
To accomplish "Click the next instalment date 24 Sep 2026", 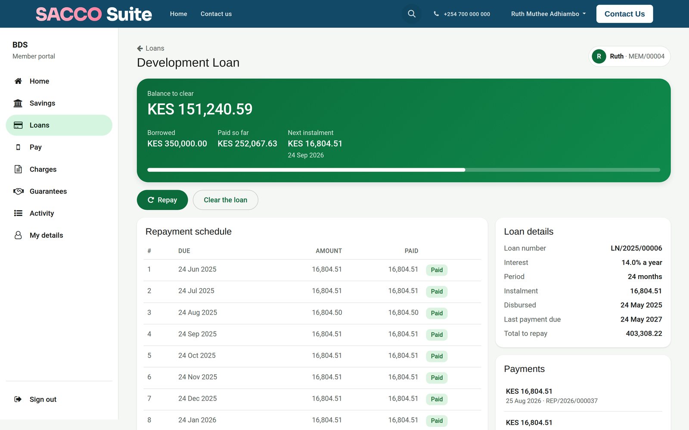I will (306, 155).
